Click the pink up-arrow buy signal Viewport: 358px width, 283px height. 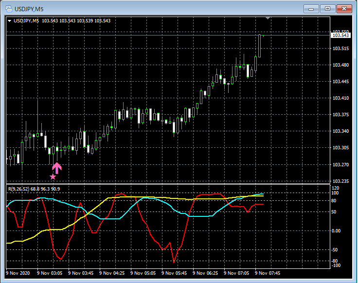point(57,168)
